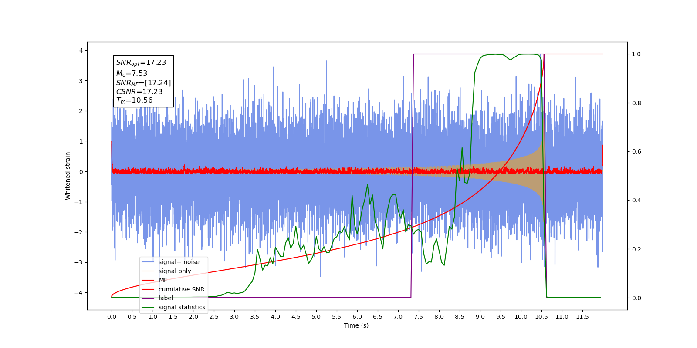Click the x-axis tick label 10.5
This screenshot has height=348, width=697.
[x=541, y=317]
